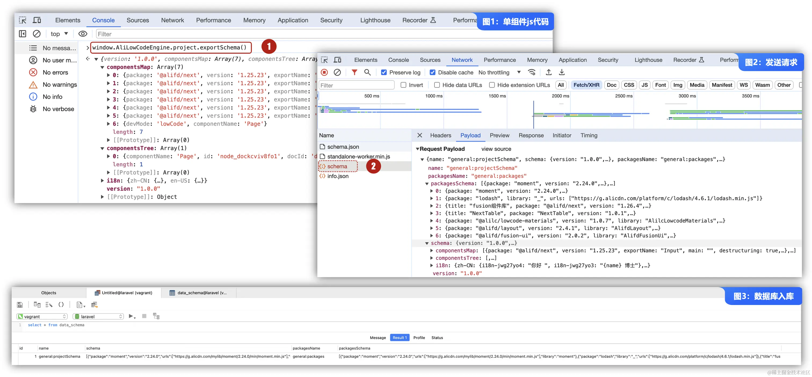Click the run query play icon
This screenshot has width=812, height=377.
[131, 316]
